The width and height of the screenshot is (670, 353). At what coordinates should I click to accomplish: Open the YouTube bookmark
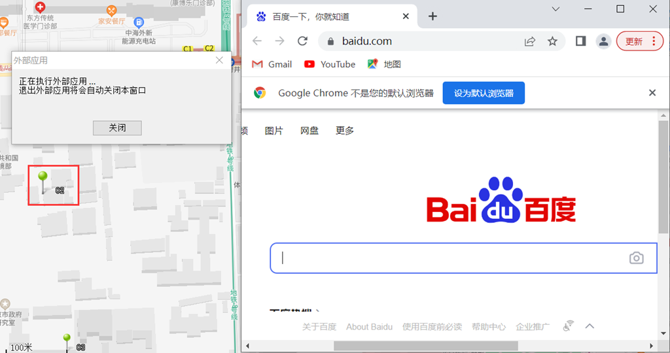coord(330,64)
